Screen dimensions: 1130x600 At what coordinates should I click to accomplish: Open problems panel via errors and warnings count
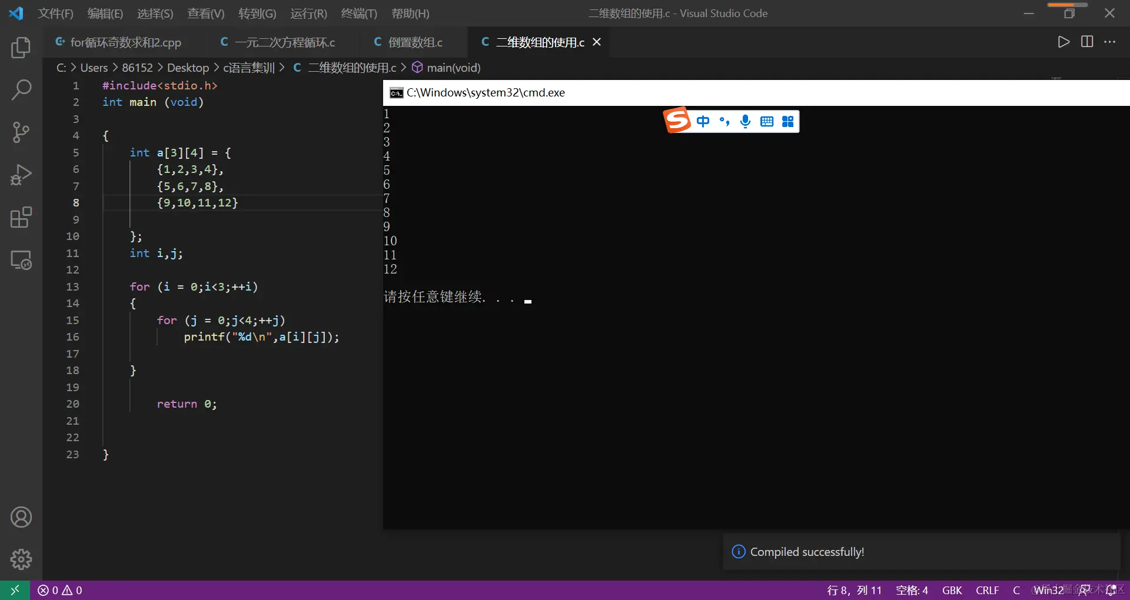[x=60, y=590]
